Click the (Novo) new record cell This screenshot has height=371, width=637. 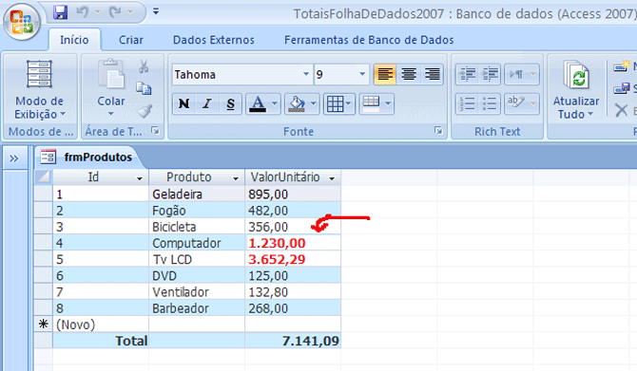pyautogui.click(x=101, y=325)
